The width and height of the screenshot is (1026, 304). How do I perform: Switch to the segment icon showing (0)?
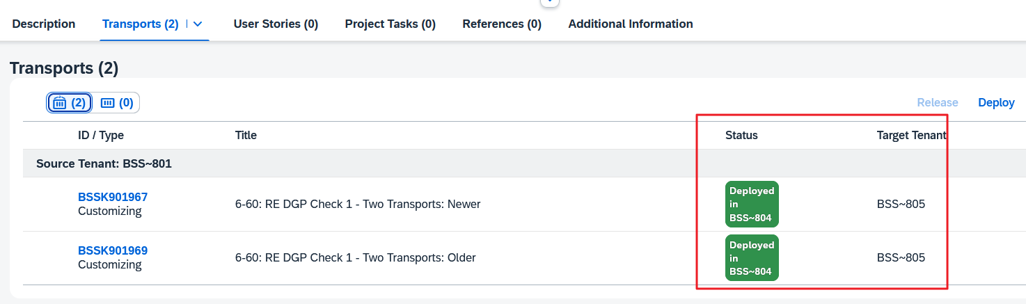point(116,103)
